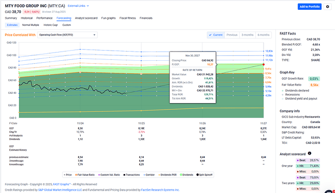Screen dimensions: 335x193
Task: Select the Previous estimates button
Action: tap(232, 35)
